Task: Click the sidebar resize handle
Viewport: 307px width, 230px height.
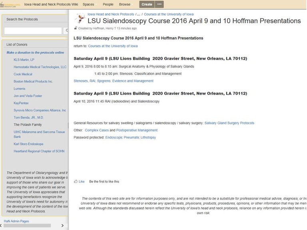Action: [68, 125]
